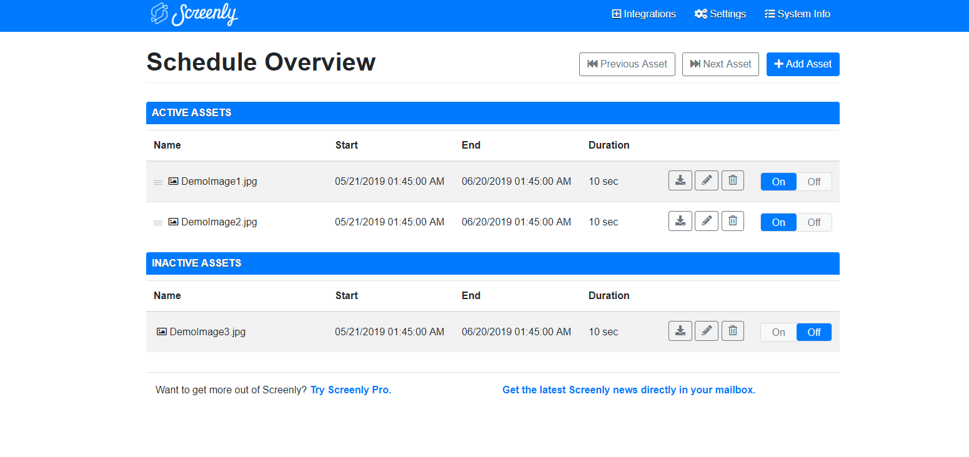Go to Settings in top navigation
This screenshot has height=457, width=969.
(720, 14)
